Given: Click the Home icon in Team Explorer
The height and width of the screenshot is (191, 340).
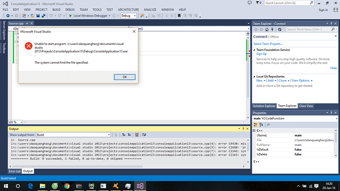Looking at the screenshot, I should [x=267, y=29].
